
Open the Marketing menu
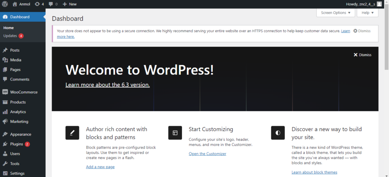pyautogui.click(x=23, y=122)
